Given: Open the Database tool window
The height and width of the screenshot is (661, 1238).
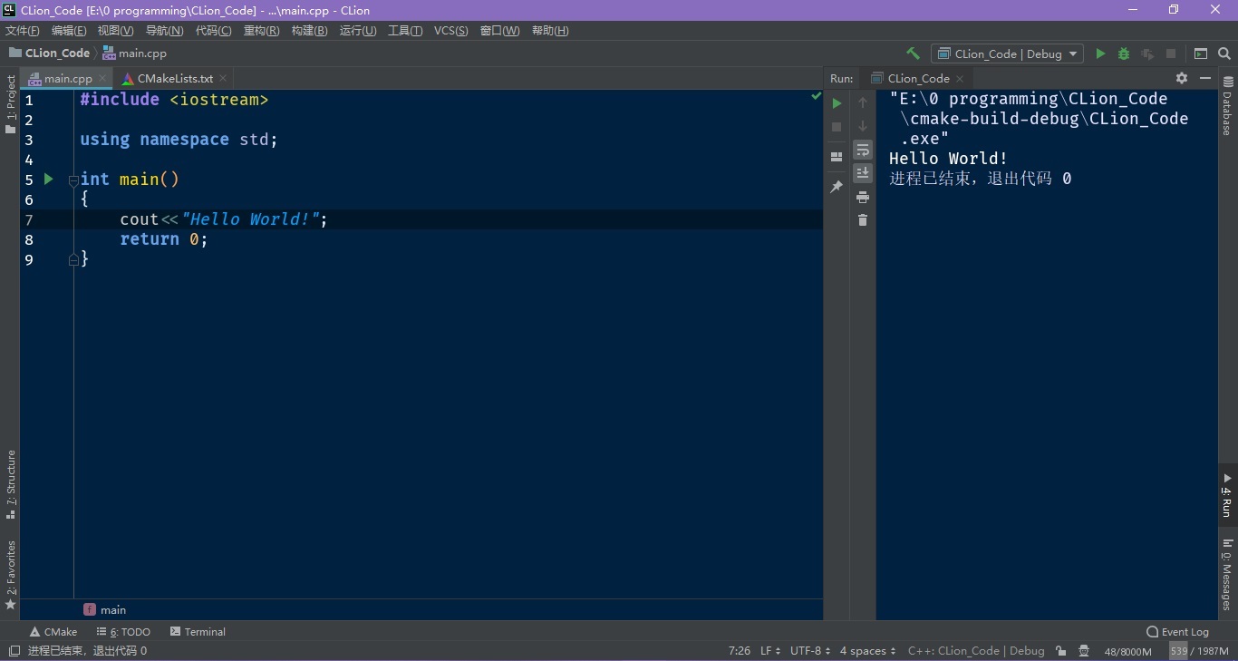Looking at the screenshot, I should [1228, 105].
